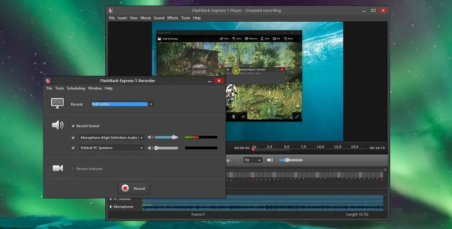Click the Player window's app icon in title bar
The image size is (452, 229).
coord(110,10)
